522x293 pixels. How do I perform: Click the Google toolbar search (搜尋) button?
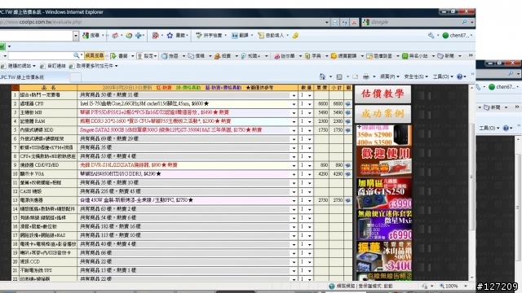[x=91, y=35]
